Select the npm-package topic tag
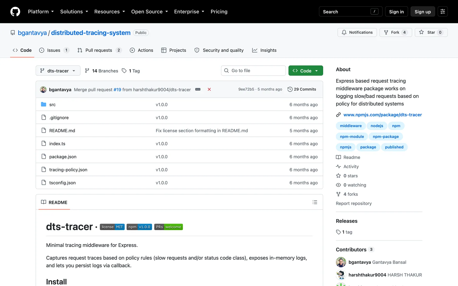Viewport: 458px width, 286px height. click(x=386, y=137)
